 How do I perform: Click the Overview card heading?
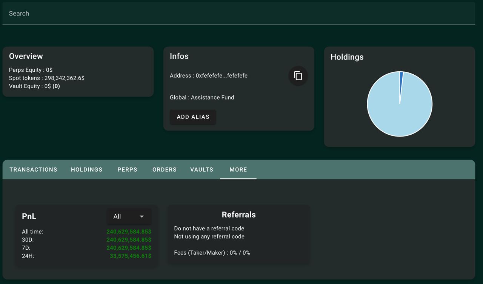click(26, 56)
